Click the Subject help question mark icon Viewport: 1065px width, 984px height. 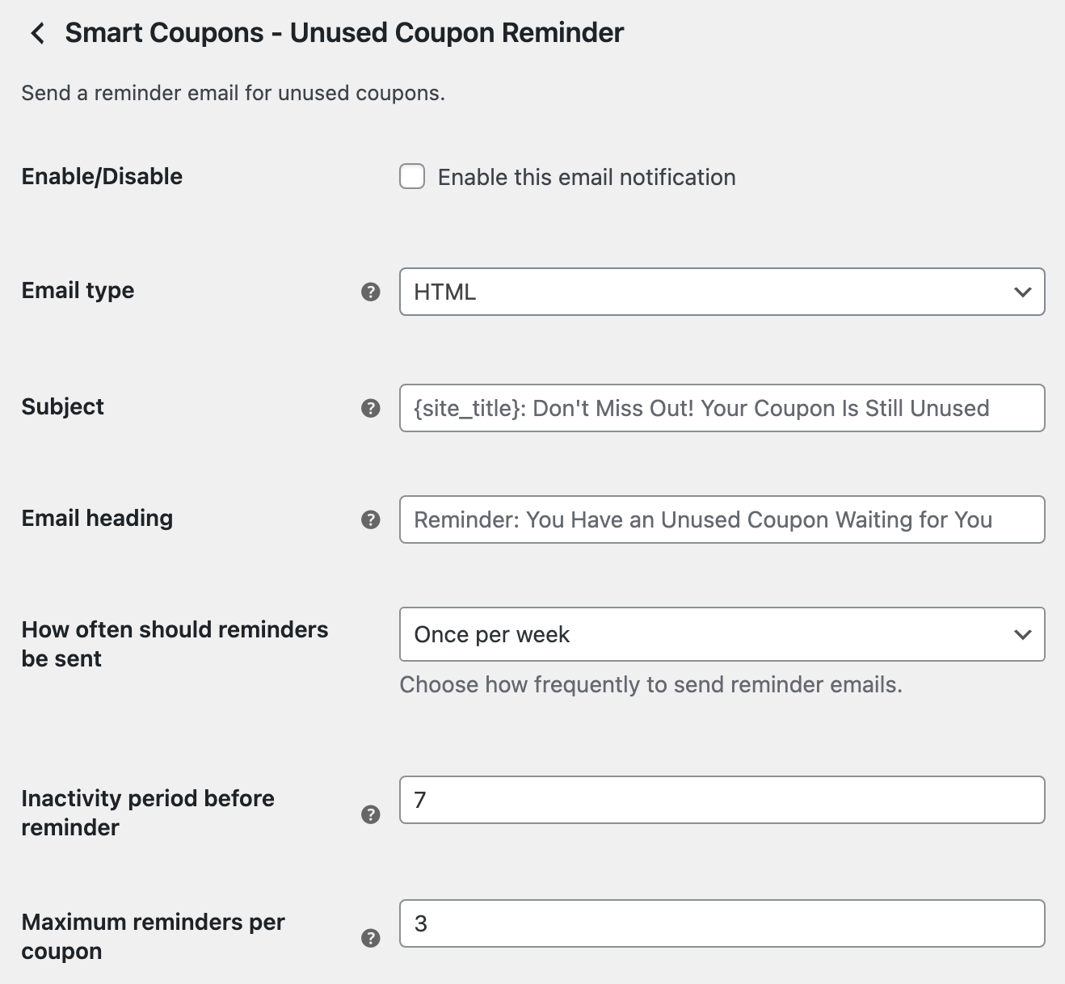point(371,408)
